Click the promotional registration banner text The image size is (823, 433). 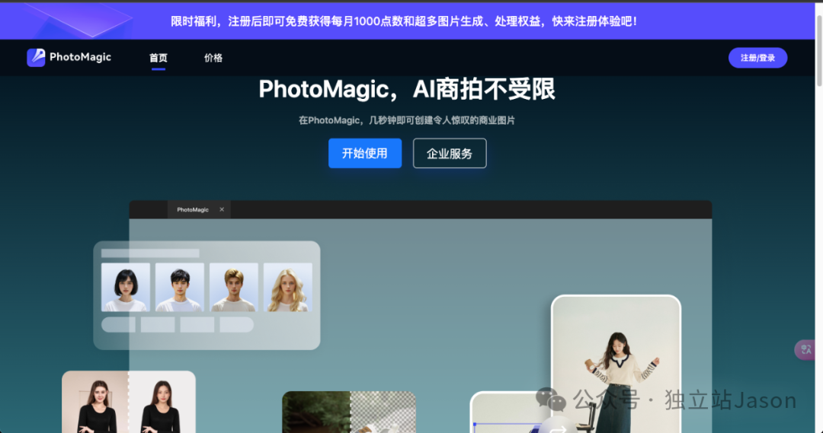click(404, 21)
